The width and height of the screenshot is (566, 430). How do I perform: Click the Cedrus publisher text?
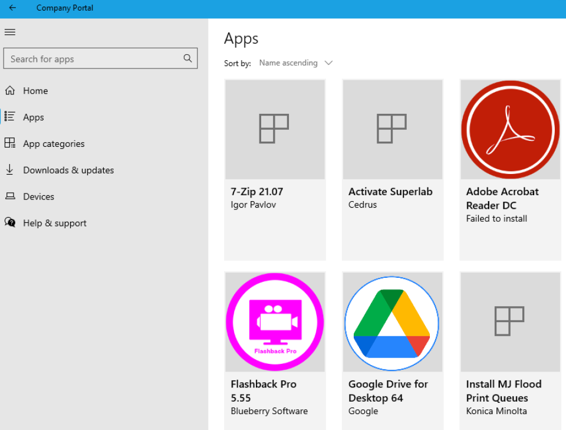[363, 204]
